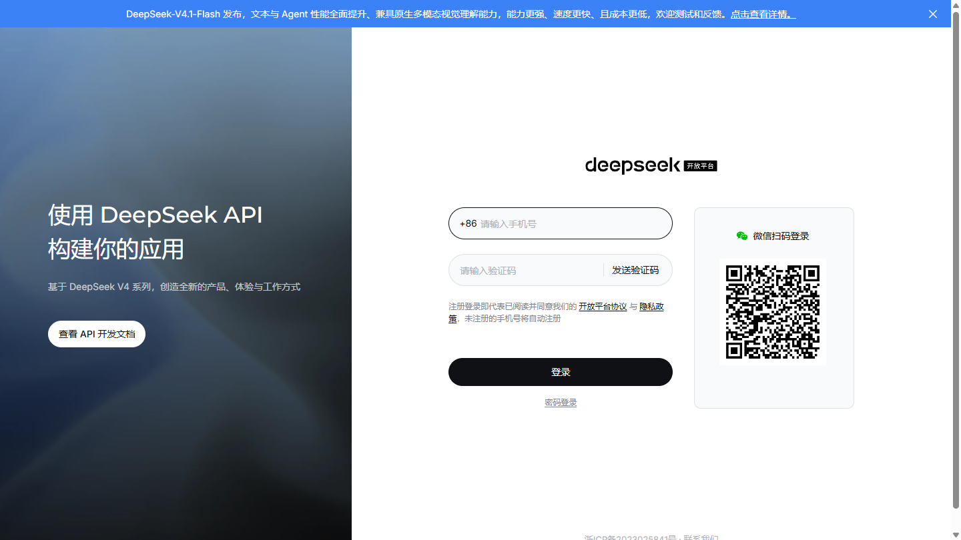The width and height of the screenshot is (961, 540).
Task: Focus the phone number input field
Action: [x=561, y=224]
